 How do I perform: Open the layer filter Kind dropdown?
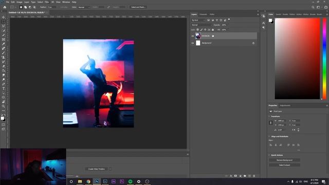click(x=198, y=20)
